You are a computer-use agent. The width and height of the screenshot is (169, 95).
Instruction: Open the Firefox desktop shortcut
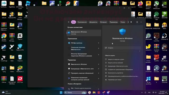(x=140, y=4)
